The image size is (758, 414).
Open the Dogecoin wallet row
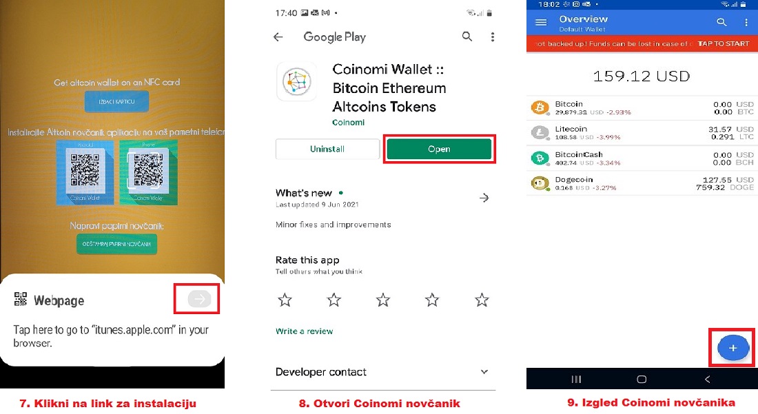click(x=642, y=183)
